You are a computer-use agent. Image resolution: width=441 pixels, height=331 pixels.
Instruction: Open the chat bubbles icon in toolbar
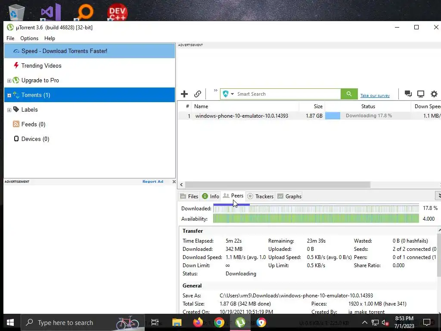(x=408, y=94)
